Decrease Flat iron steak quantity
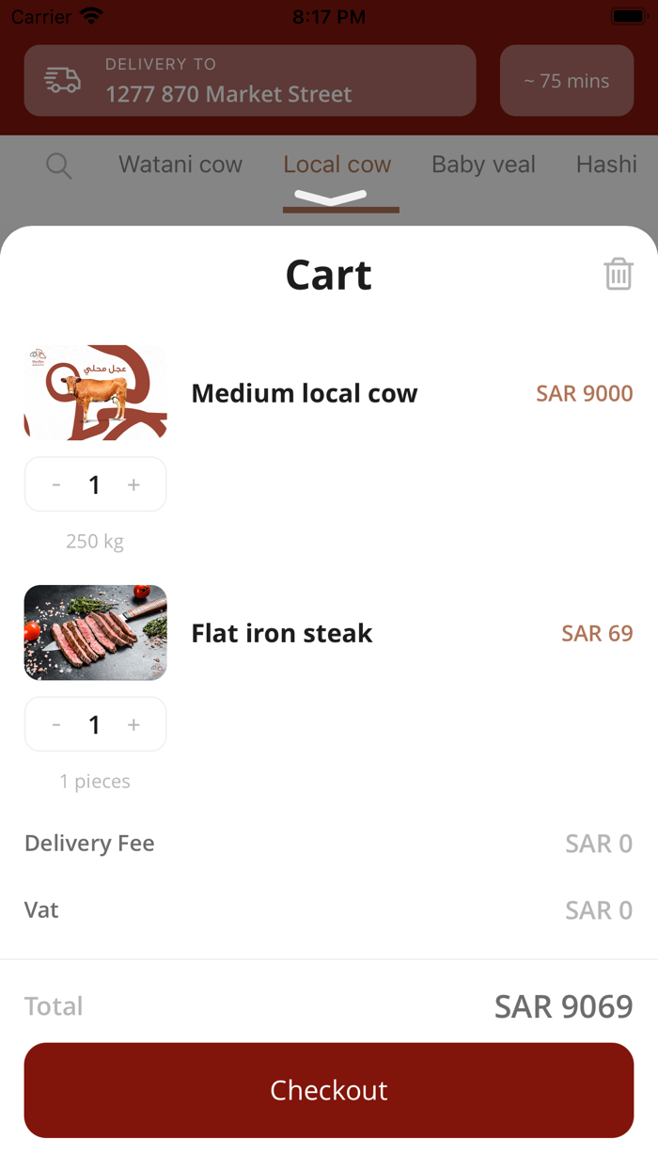Screen dimensions: 658x1170 56,725
